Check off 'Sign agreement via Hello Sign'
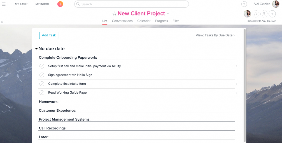Viewport: 282px width, 143px height. click(x=42, y=75)
